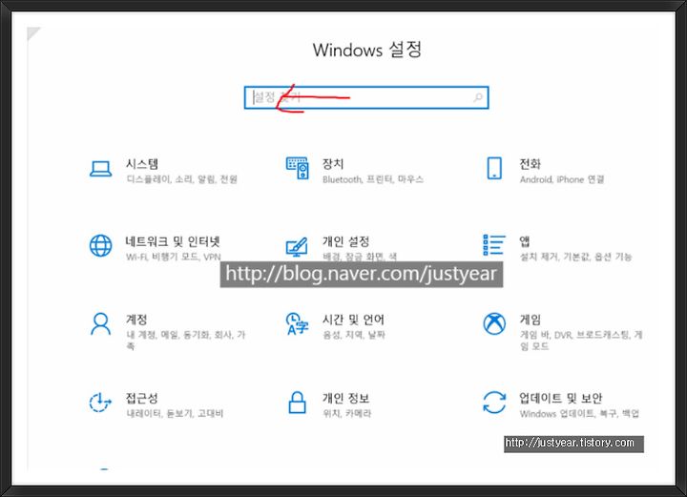This screenshot has height=497, width=687.
Task: Focus the 설정 찾기 search field
Action: pyautogui.click(x=366, y=97)
